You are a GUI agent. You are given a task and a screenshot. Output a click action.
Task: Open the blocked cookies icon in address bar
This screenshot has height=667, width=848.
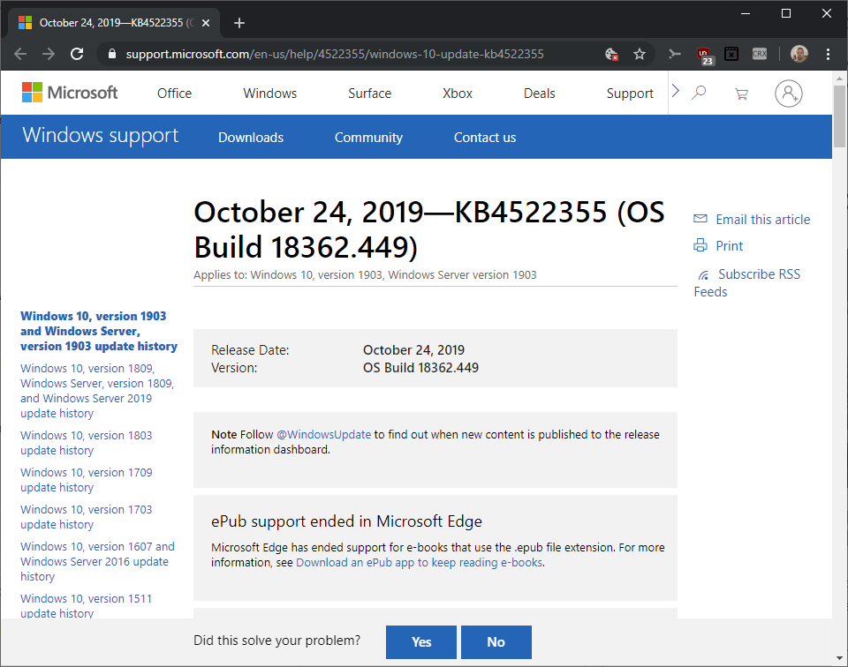pos(611,54)
